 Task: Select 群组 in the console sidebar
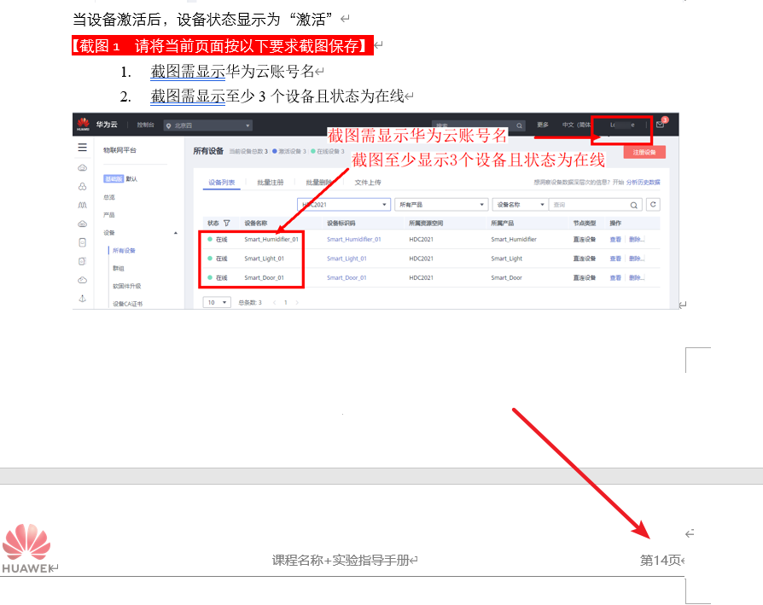click(x=119, y=269)
